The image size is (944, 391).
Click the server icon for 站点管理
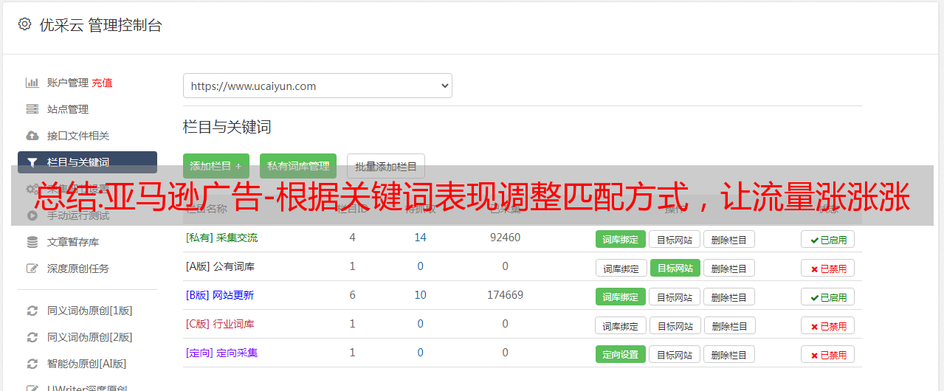click(x=32, y=109)
